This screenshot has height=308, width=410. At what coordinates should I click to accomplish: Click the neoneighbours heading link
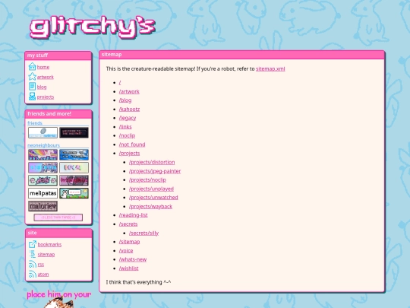point(44,145)
